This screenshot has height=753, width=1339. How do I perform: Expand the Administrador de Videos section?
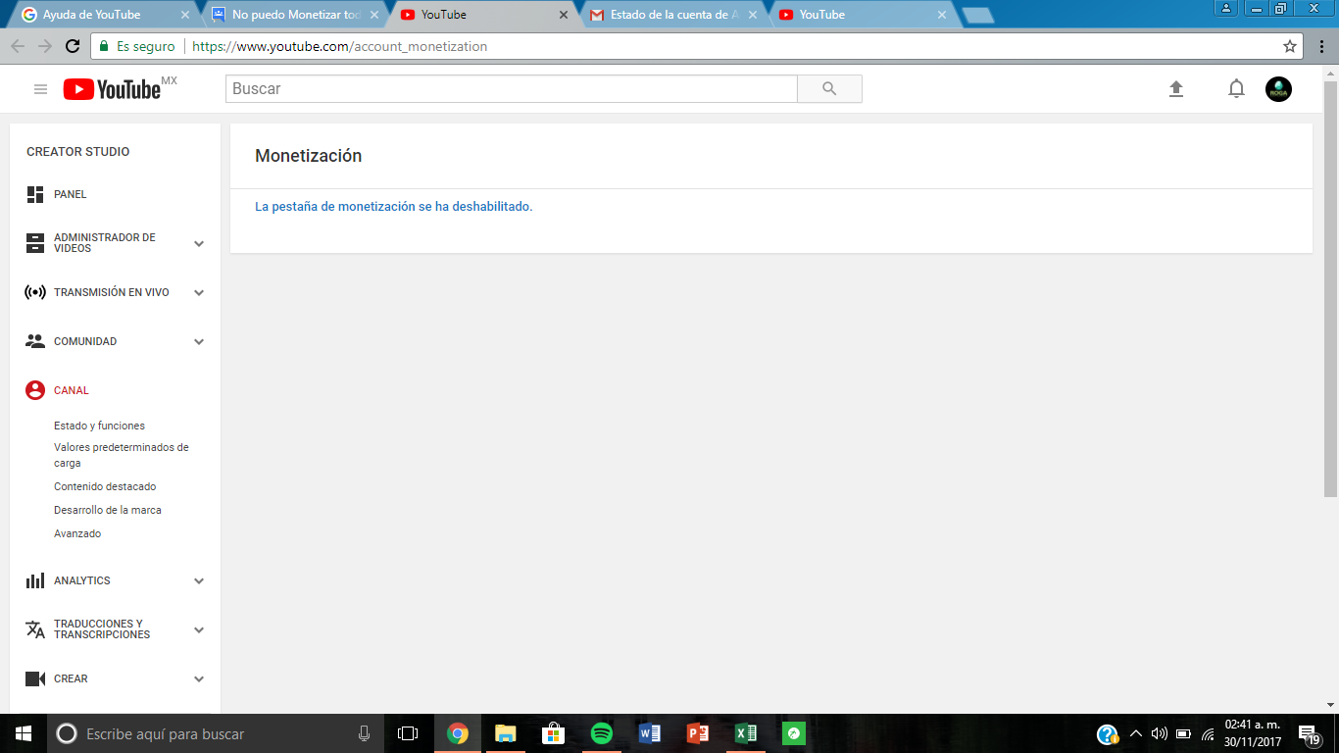point(199,243)
